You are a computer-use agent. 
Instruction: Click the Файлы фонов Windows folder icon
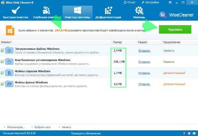tap(9, 84)
